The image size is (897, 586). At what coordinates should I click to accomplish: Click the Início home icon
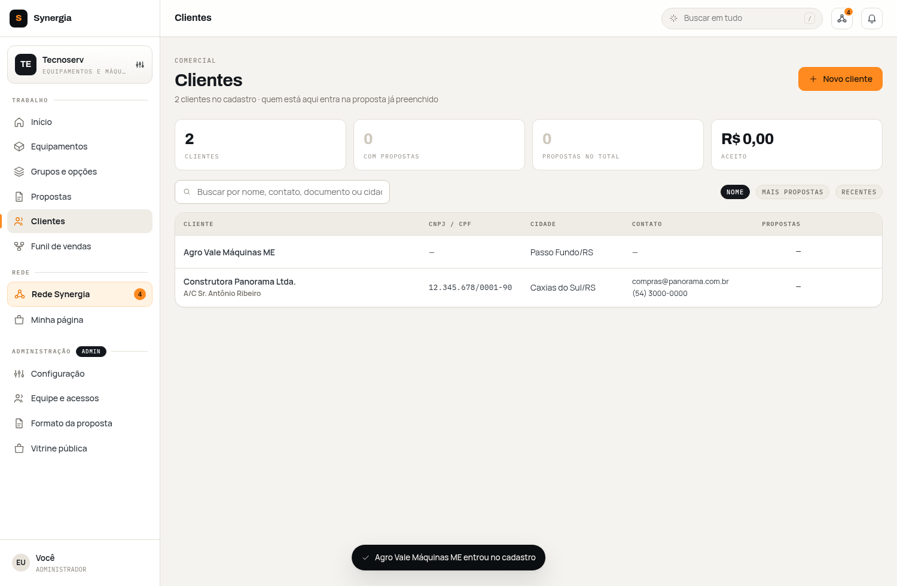[19, 122]
